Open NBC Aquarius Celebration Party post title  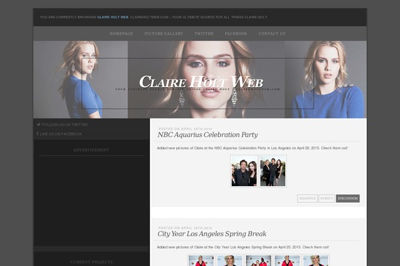coord(207,134)
